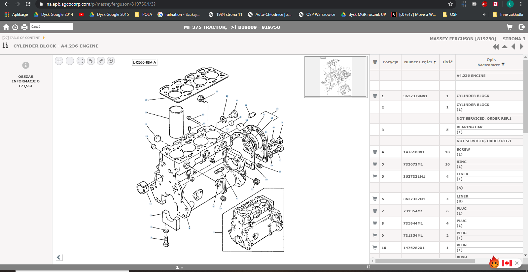Filter the Opis Komentarze column
The width and height of the screenshot is (528, 272).
(503, 65)
